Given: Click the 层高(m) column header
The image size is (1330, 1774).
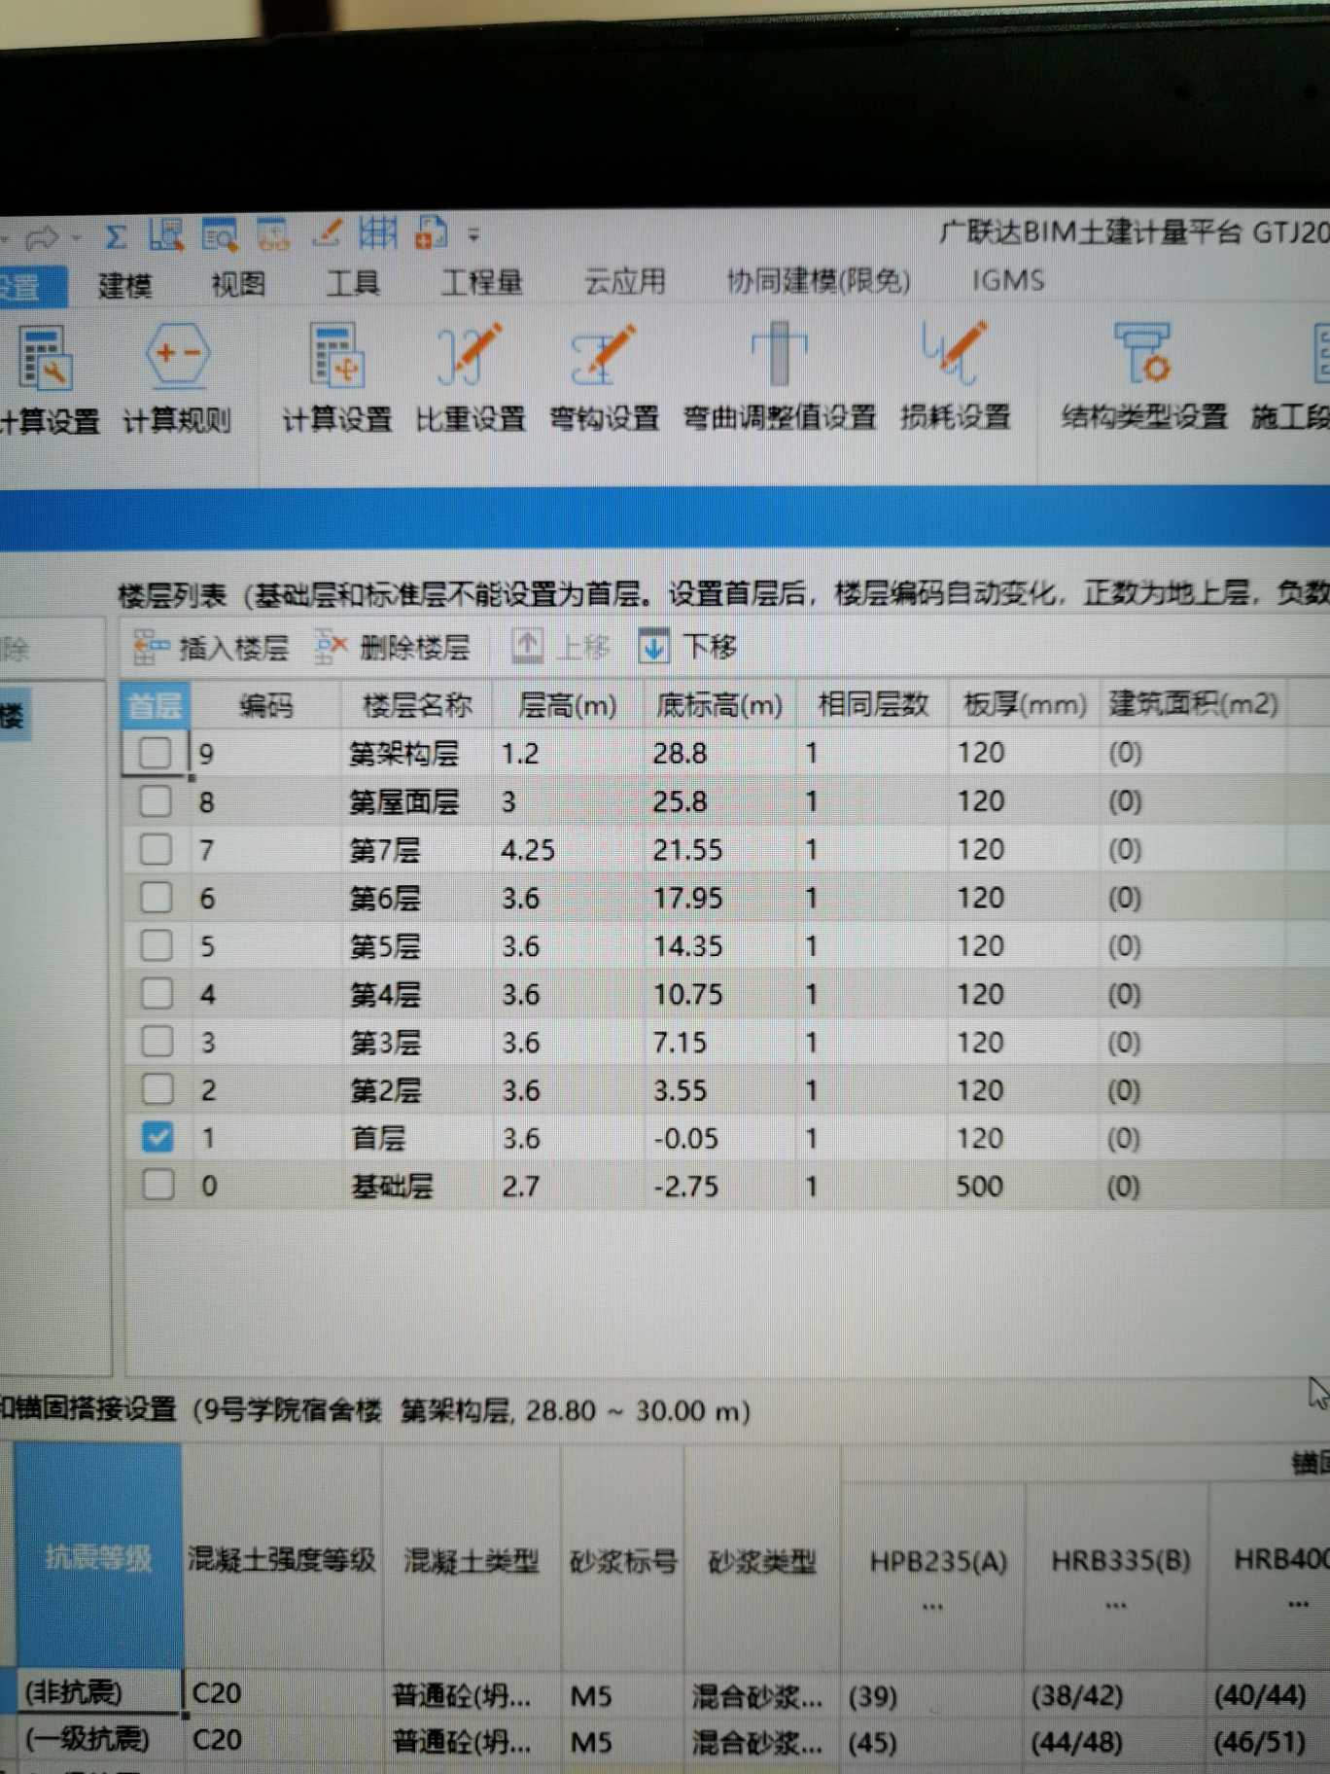Looking at the screenshot, I should click(568, 705).
